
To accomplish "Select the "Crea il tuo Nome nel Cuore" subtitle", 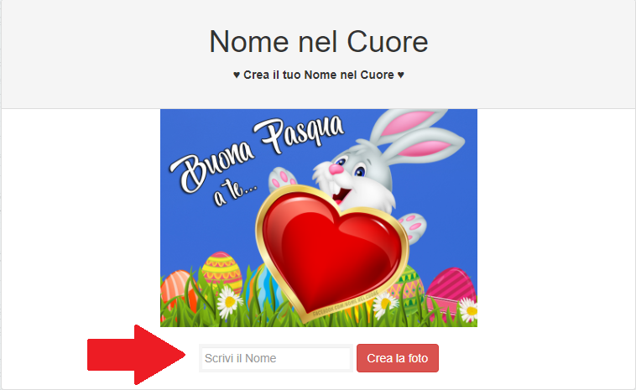I will (x=318, y=75).
